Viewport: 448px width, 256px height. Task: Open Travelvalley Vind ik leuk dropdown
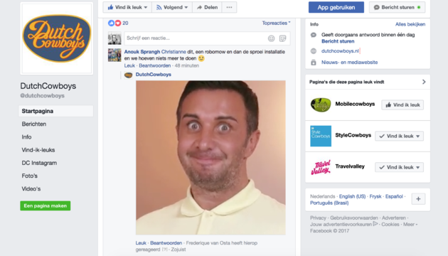pyautogui.click(x=399, y=167)
